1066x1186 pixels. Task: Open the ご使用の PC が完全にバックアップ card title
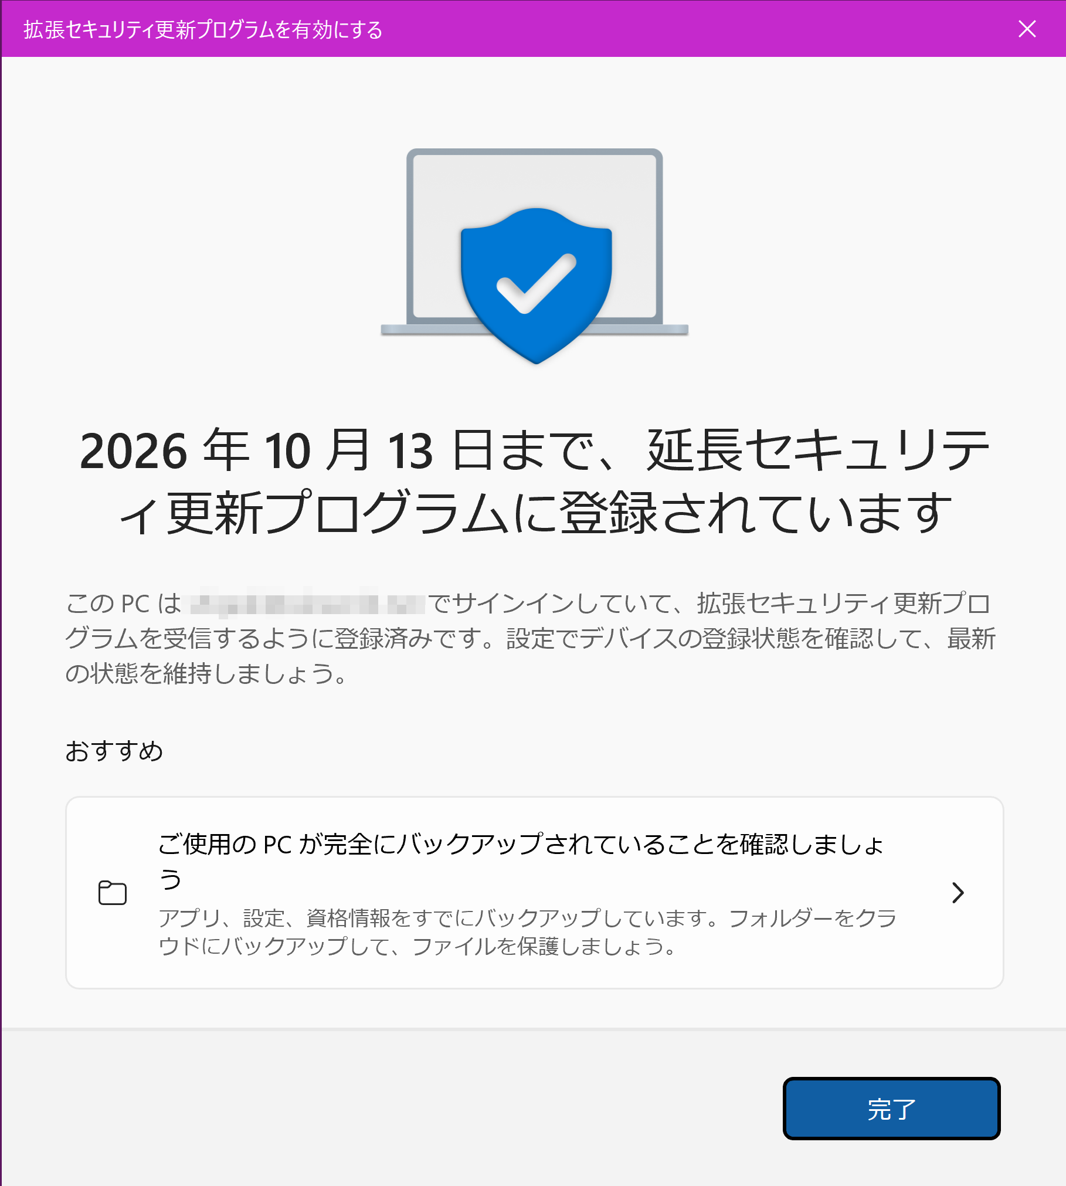coord(521,861)
